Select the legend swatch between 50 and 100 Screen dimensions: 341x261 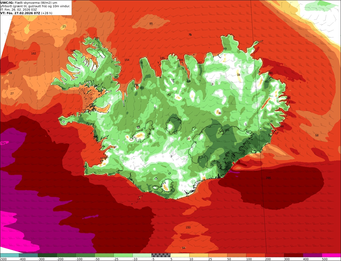pos(237,255)
